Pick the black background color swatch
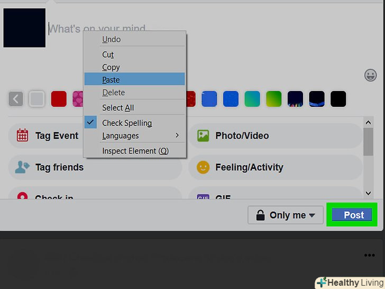 338,98
